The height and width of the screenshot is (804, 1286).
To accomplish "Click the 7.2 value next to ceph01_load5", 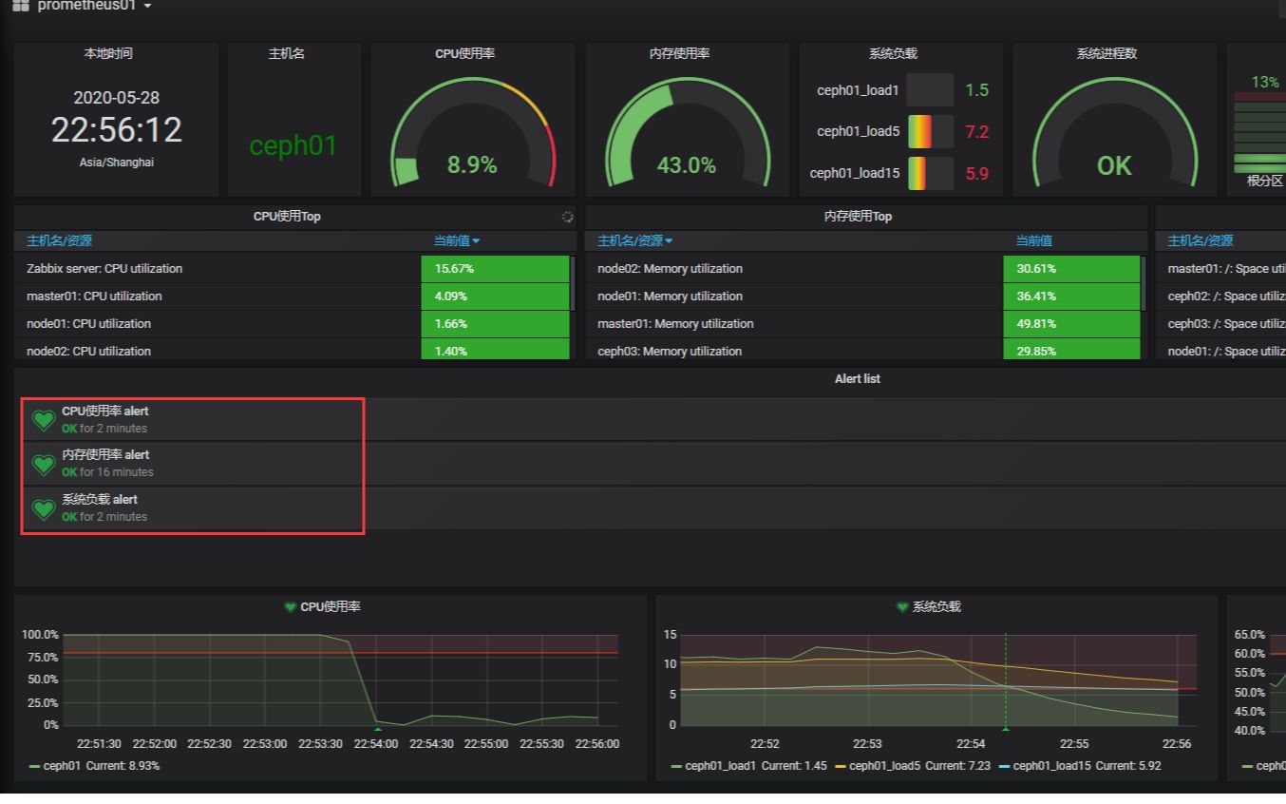I will (977, 132).
